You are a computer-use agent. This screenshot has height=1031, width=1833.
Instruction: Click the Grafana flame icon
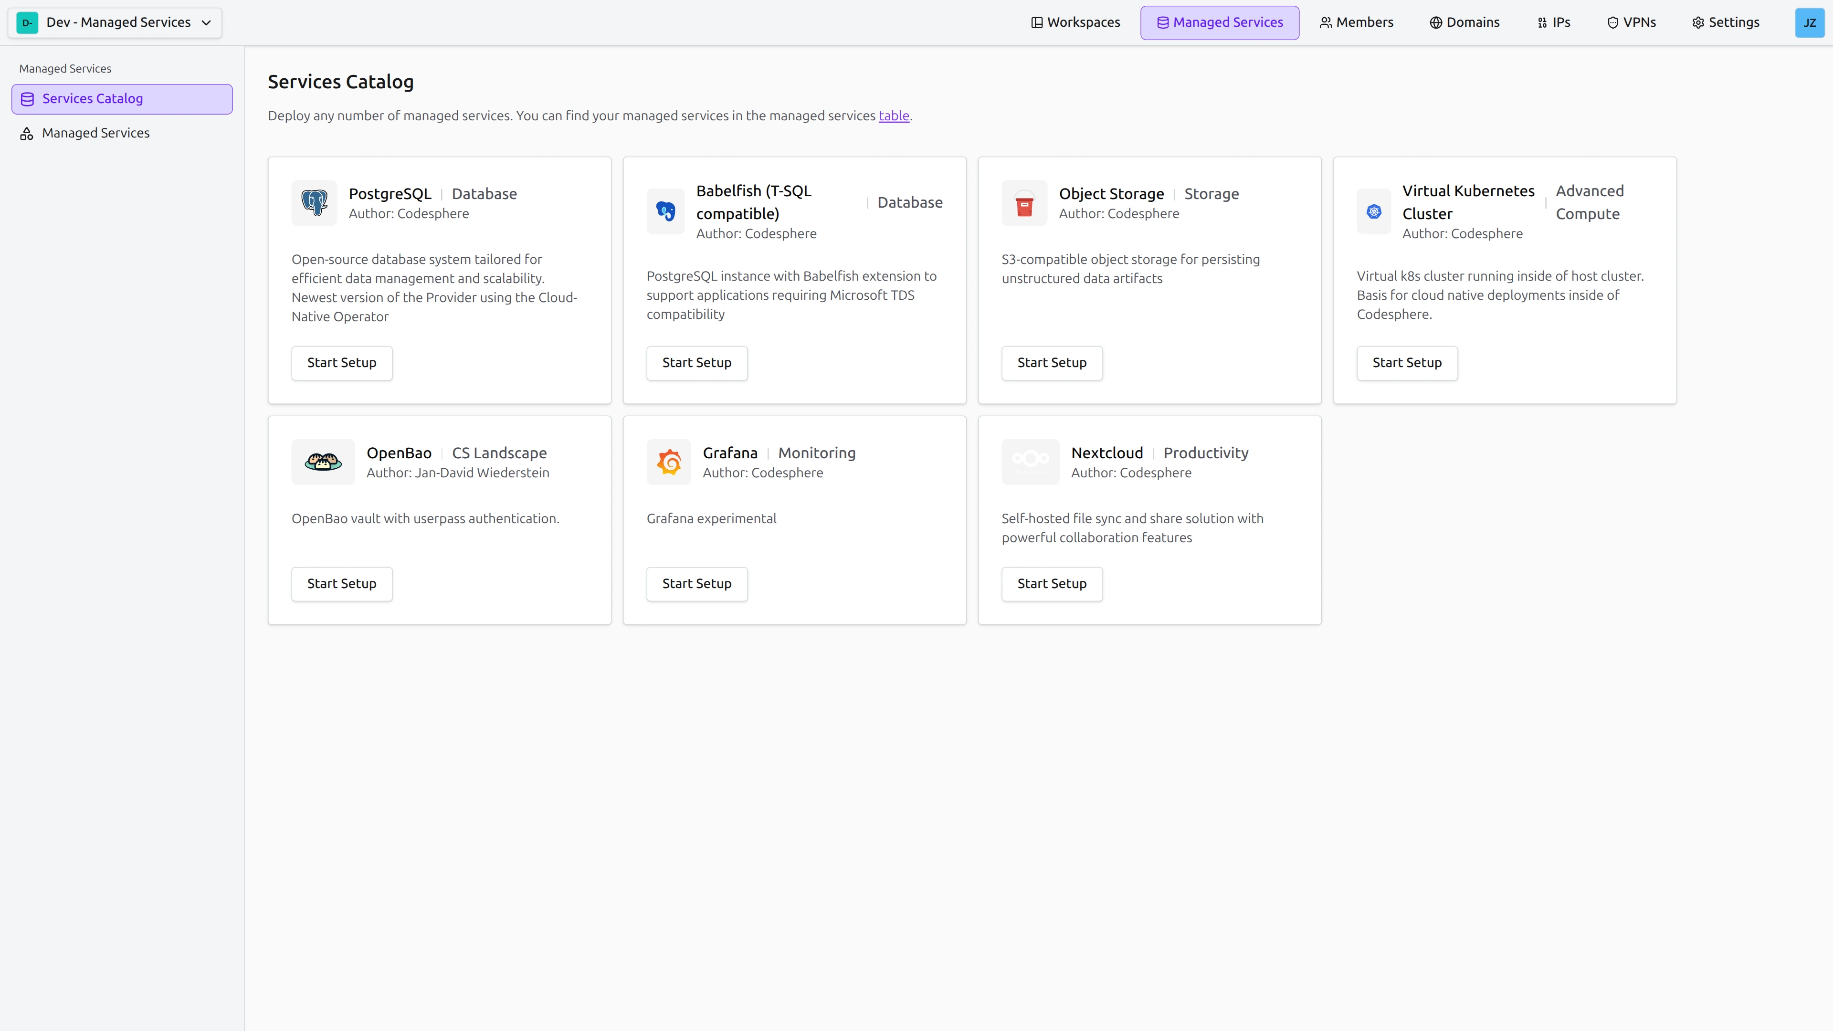(x=669, y=461)
